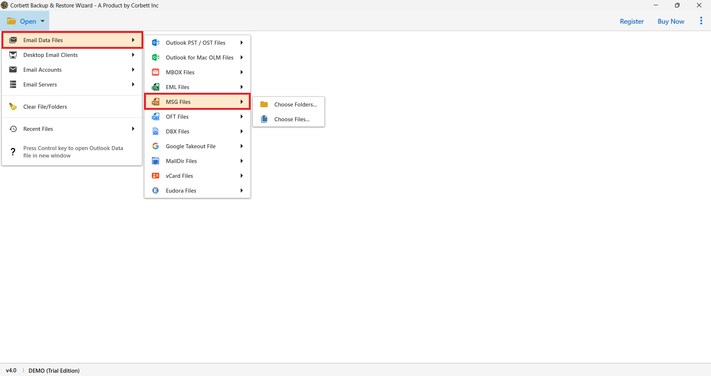Click the vCard Files icon

click(x=156, y=176)
